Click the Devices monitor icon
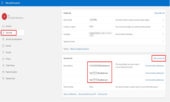This screenshot has height=102, width=170. click(3, 46)
